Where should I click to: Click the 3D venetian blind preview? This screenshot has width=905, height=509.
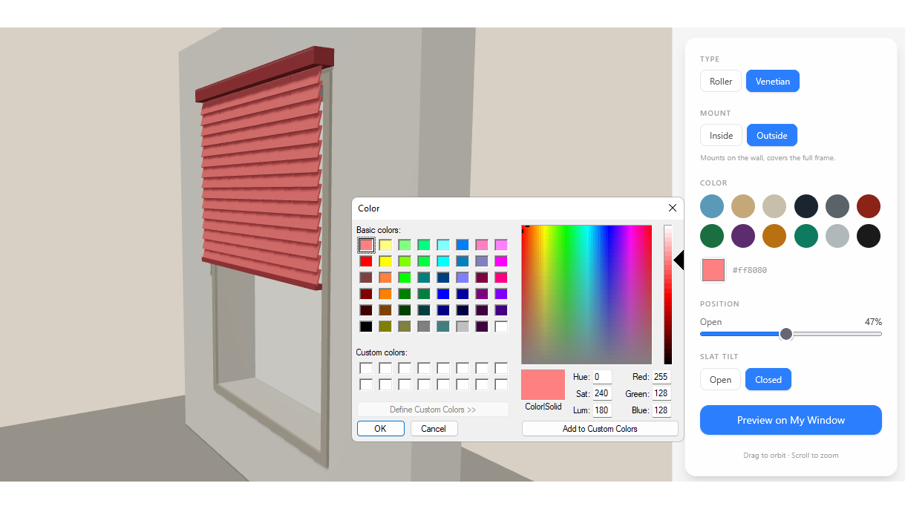pyautogui.click(x=262, y=170)
